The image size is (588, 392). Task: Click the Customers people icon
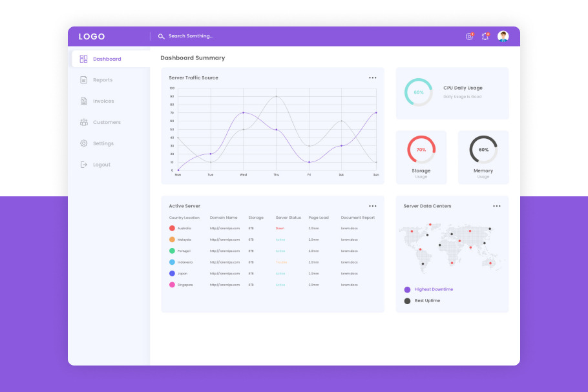[83, 122]
